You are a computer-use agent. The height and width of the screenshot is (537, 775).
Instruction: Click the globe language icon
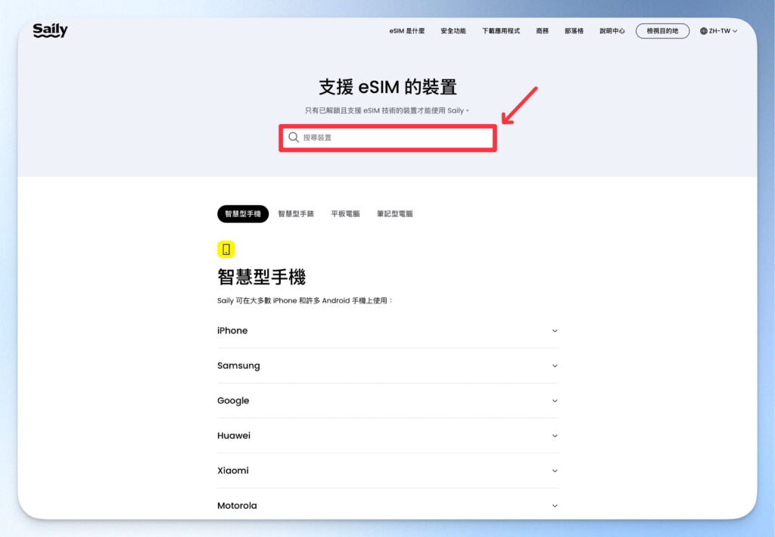(x=703, y=31)
